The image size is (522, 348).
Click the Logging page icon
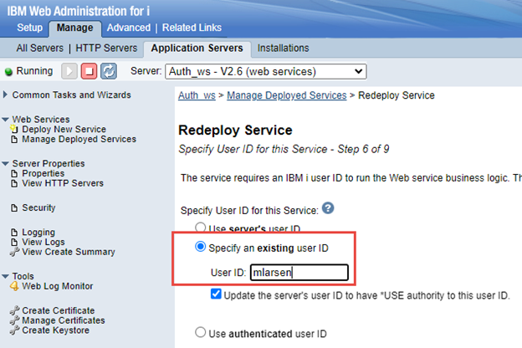click(14, 232)
